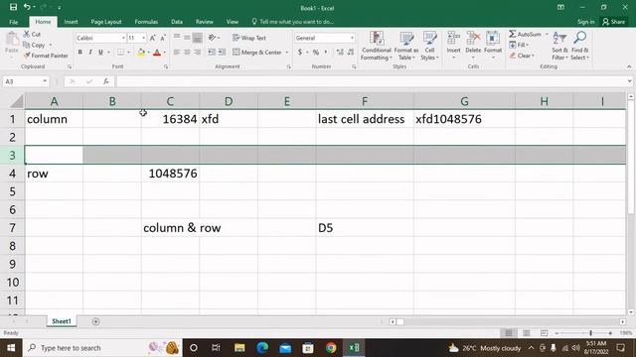Increase the indent in Alignment group
This screenshot has width=636, height=357.
(222, 53)
